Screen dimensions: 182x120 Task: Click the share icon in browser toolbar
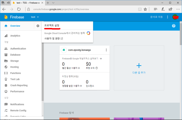(x=170, y=9)
